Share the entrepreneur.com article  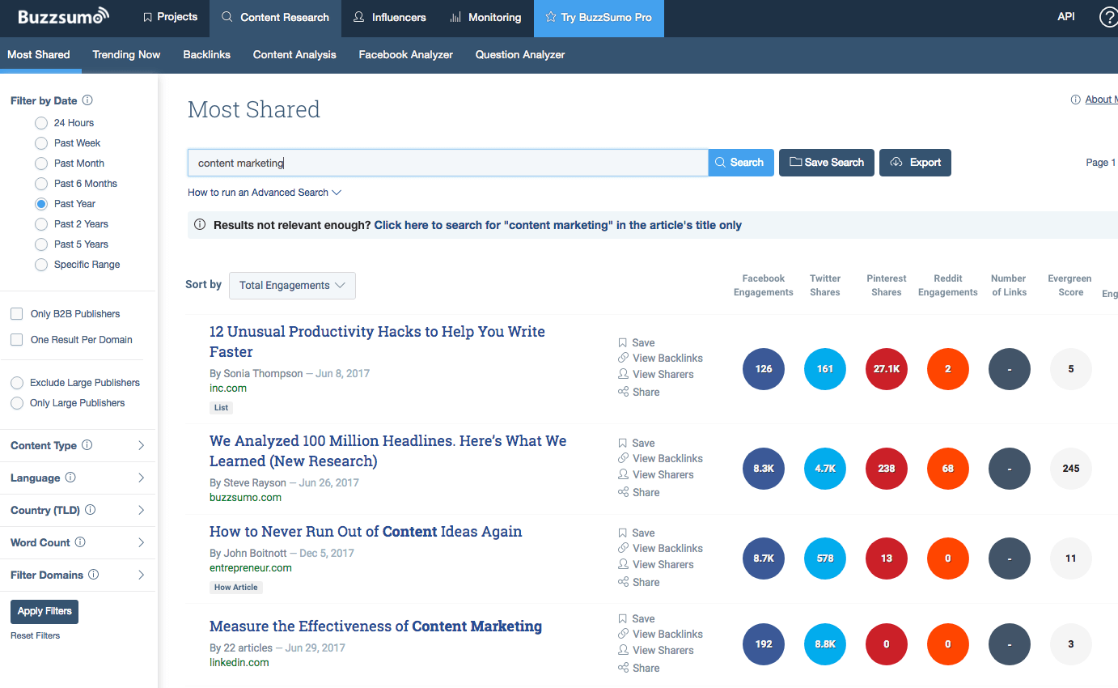(639, 582)
